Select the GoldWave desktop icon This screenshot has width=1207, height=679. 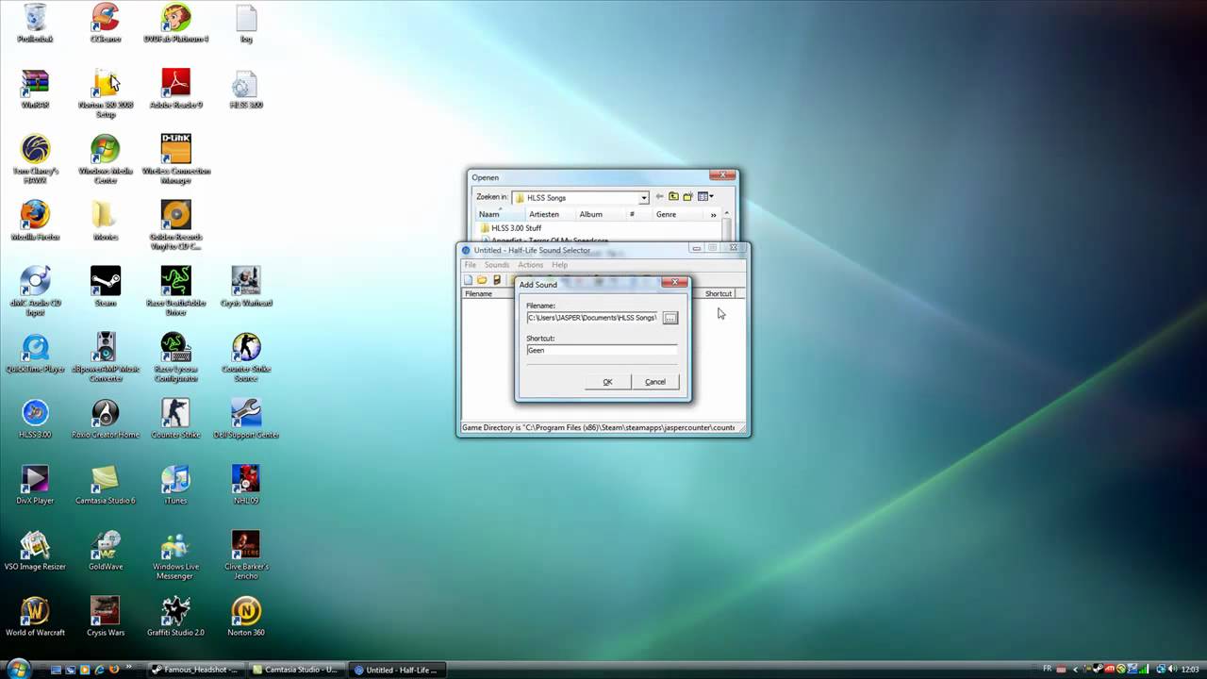tap(106, 552)
